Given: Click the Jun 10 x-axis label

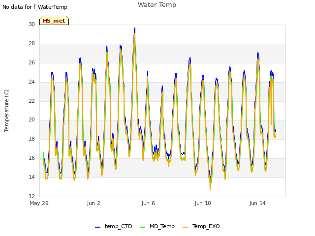Looking at the screenshot, I should click(203, 203).
